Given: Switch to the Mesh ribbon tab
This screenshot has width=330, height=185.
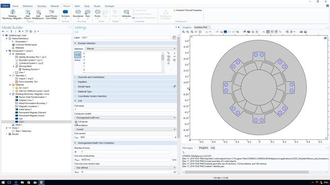Looking at the screenshot, I should [x=77, y=6].
